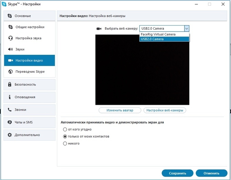Screen dimensions: 231x180
Task: Click the Skype icon beside Общие настройки
Action: coord(10,27)
